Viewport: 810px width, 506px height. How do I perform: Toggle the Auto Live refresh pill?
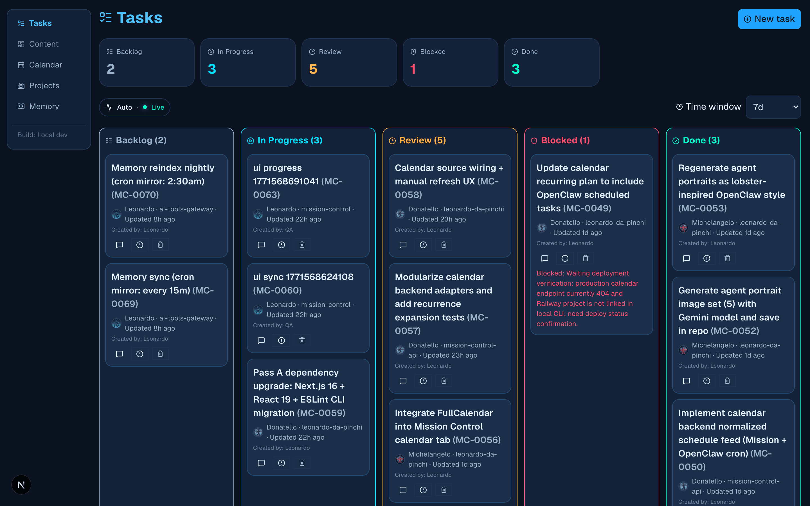134,107
